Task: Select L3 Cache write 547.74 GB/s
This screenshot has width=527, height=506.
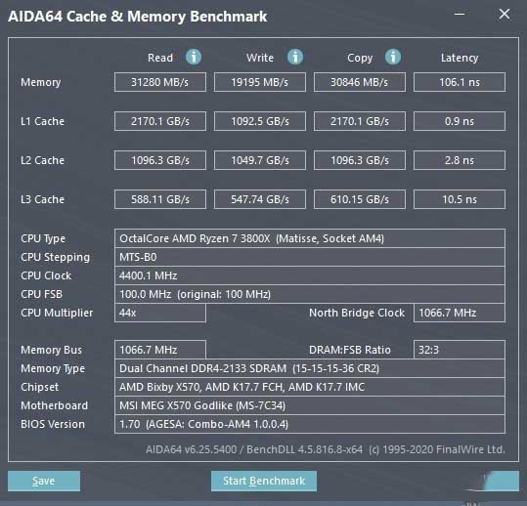Action: tap(260, 199)
